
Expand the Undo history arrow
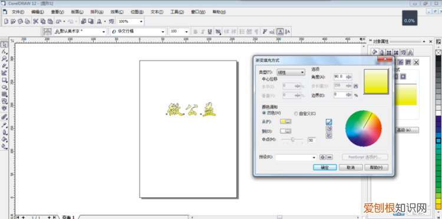pos(64,21)
